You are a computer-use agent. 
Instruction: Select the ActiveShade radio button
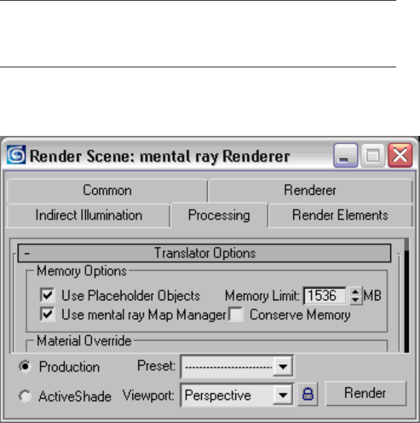25,397
